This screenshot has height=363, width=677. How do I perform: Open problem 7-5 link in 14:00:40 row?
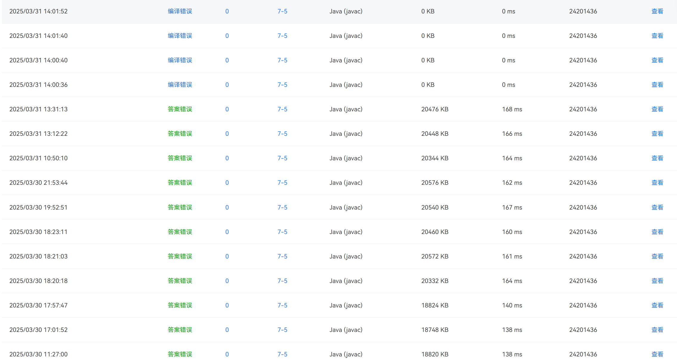coord(282,60)
